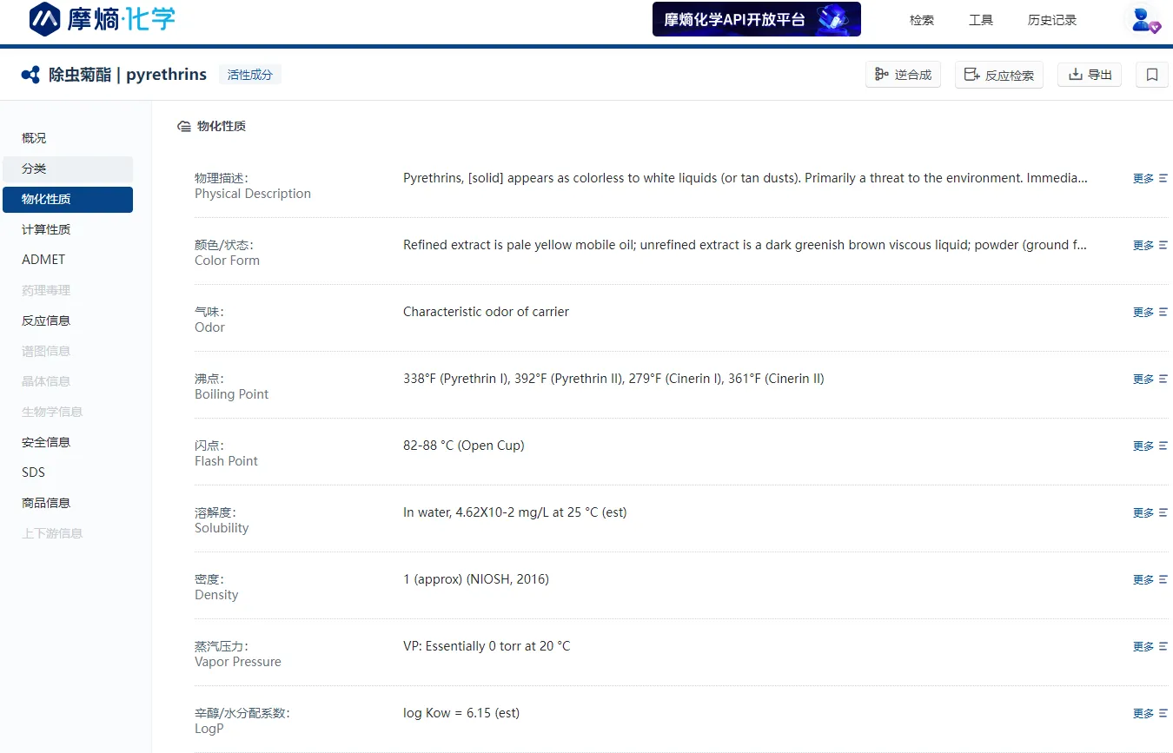Open 安全信息 in the sidebar
The width and height of the screenshot is (1173, 753).
pos(68,442)
